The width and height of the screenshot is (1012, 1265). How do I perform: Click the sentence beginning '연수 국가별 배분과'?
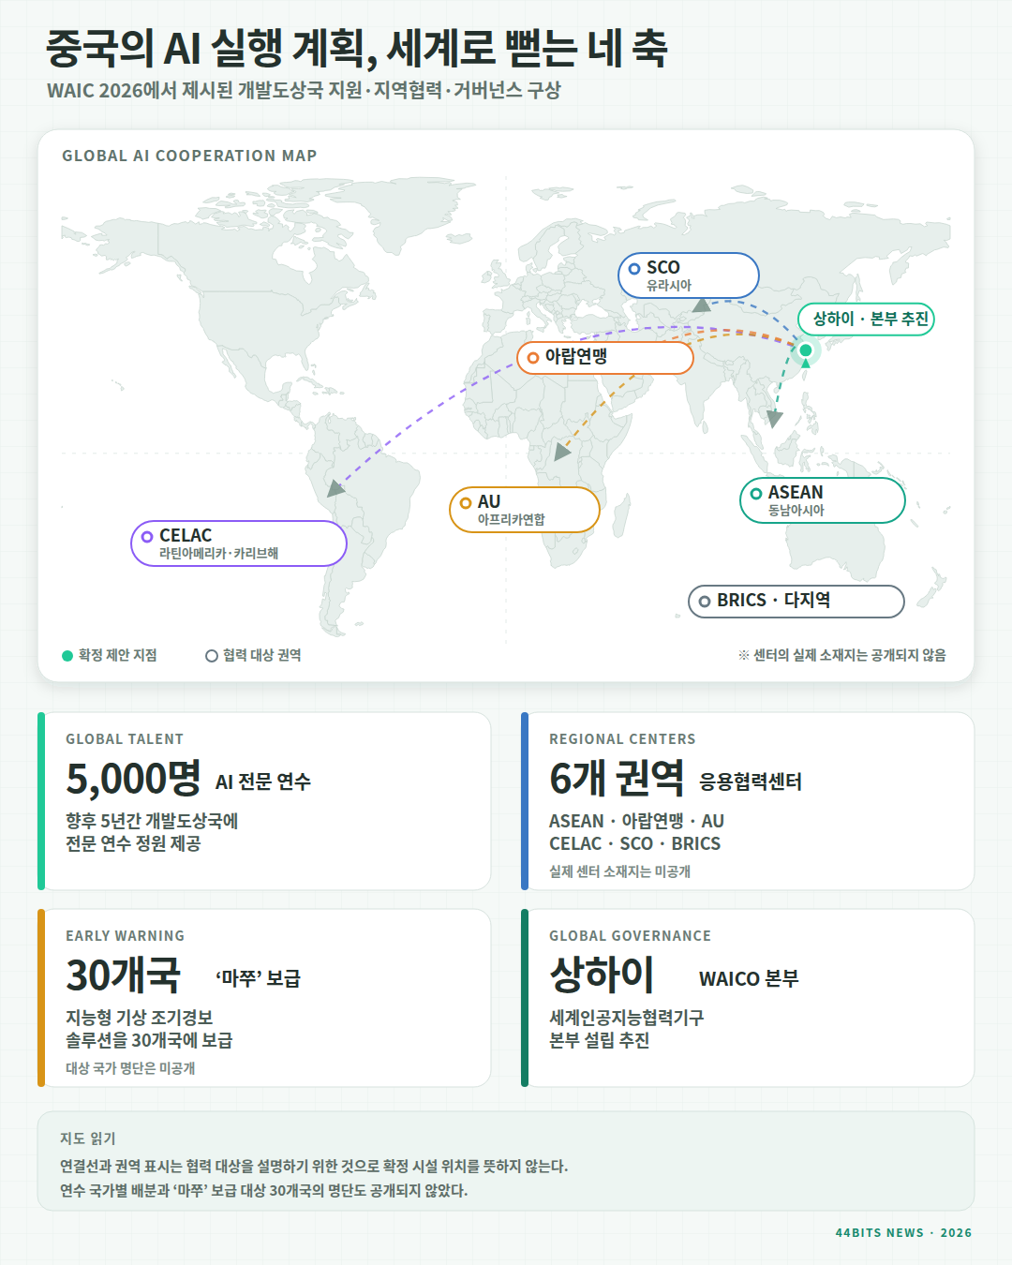click(263, 1192)
